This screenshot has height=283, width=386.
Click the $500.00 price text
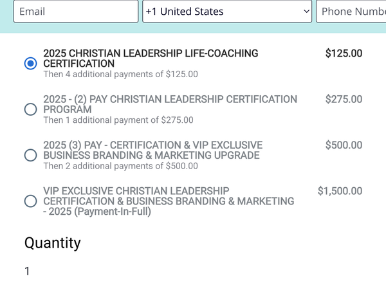coord(344,145)
